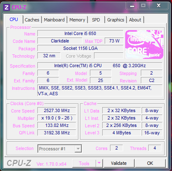The image size is (172, 171).
Task: Click the QPI Link value 3192.38 MHz
Action: click(x=57, y=133)
